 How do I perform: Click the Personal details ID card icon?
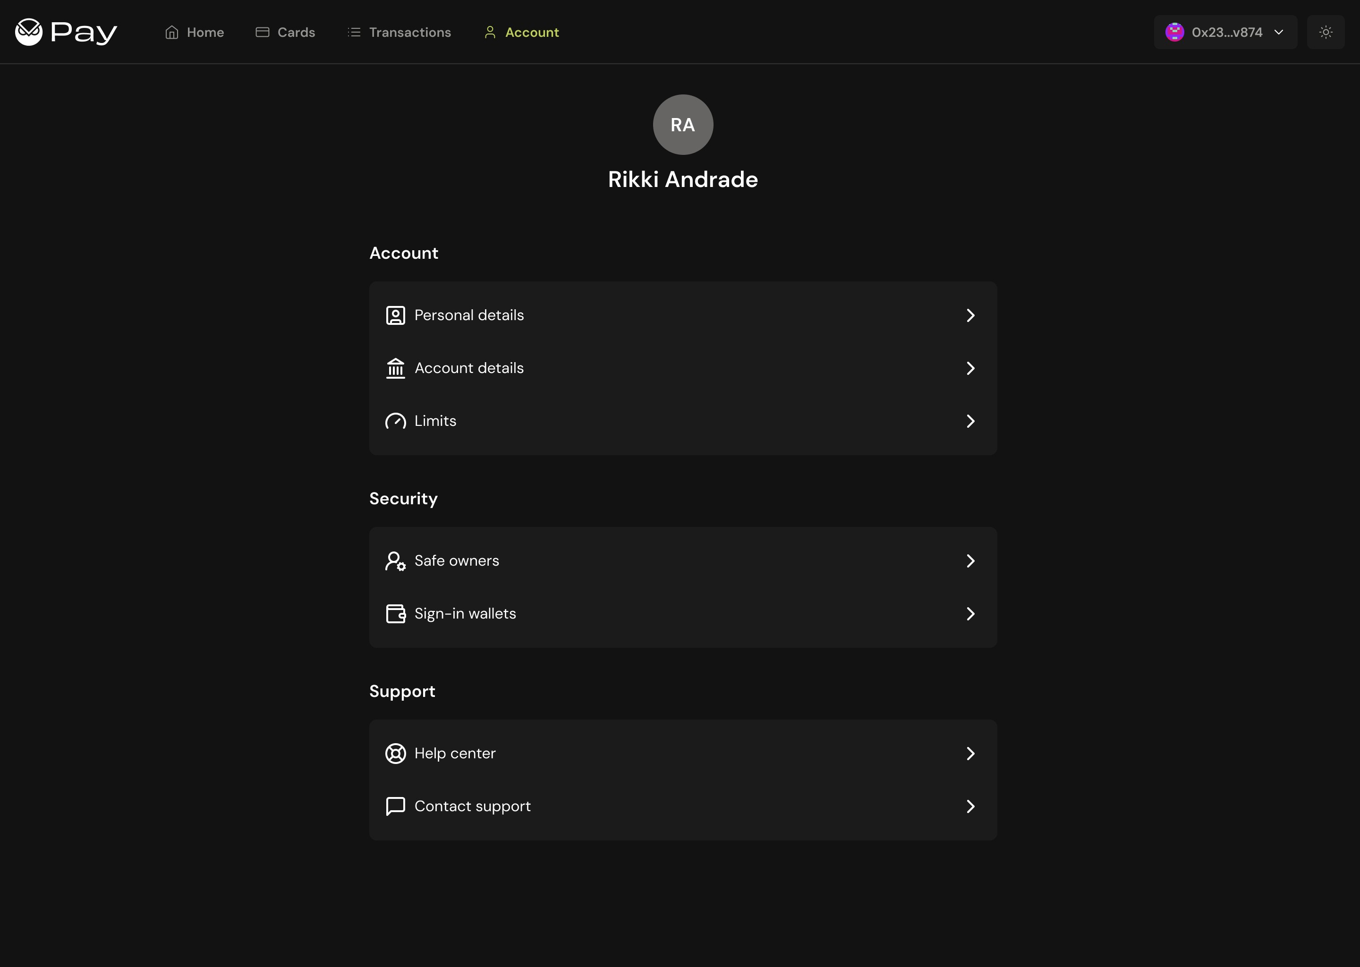tap(395, 315)
